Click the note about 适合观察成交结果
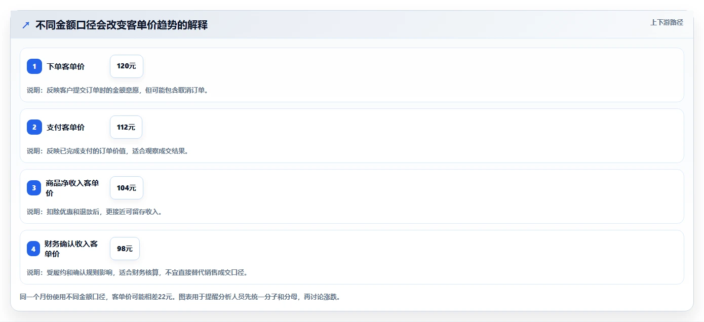 pos(107,151)
